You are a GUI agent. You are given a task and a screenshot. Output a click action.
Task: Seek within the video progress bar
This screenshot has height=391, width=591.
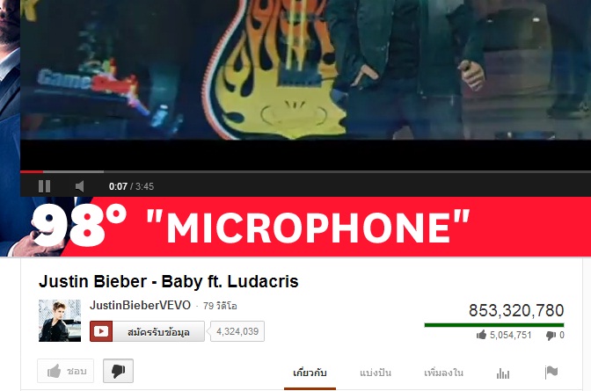306,171
